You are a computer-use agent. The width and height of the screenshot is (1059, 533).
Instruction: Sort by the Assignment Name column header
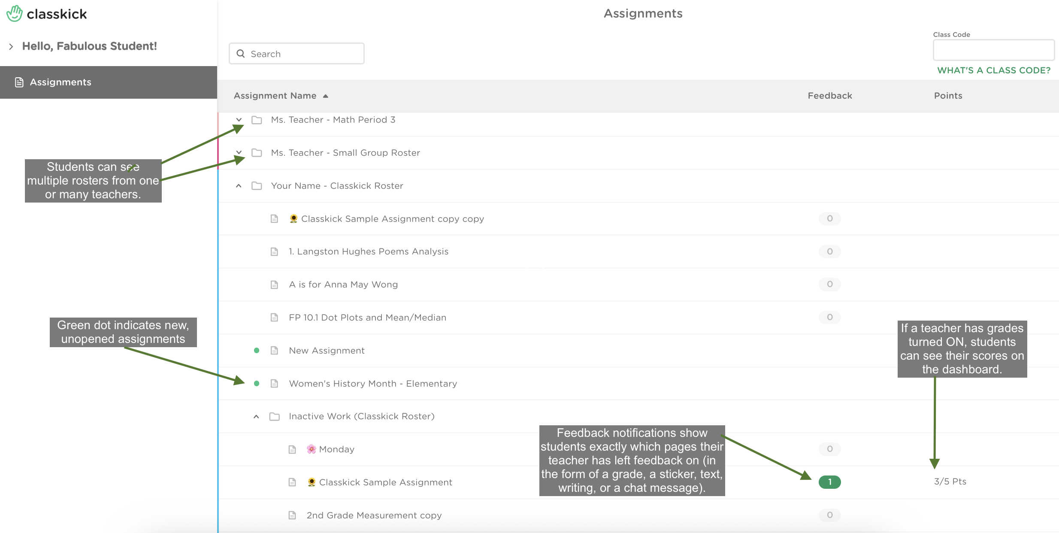(x=275, y=96)
